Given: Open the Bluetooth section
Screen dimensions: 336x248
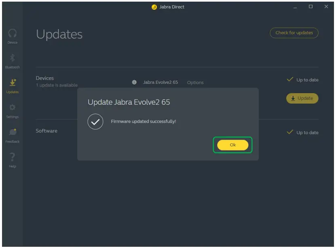Looking at the screenshot, I should click(13, 59).
